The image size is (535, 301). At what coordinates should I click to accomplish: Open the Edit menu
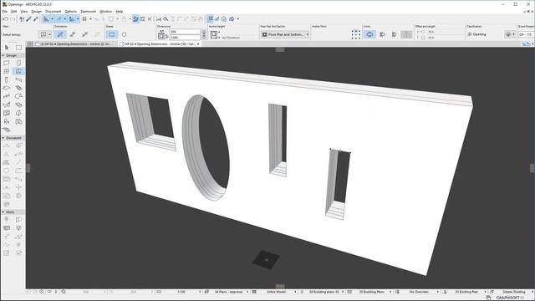click(13, 11)
